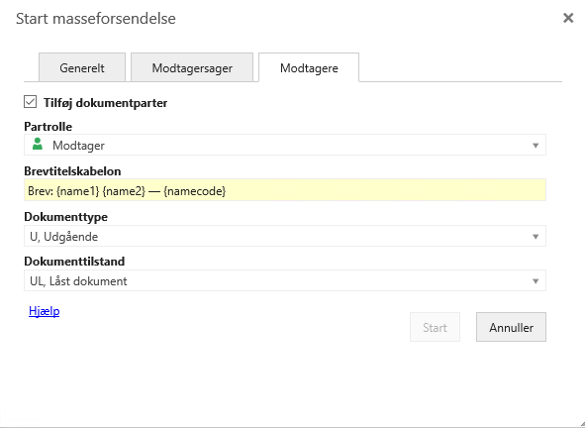Viewport: 585px width, 428px height.
Task: Click the green person icon in Partrolle
Action: [38, 145]
